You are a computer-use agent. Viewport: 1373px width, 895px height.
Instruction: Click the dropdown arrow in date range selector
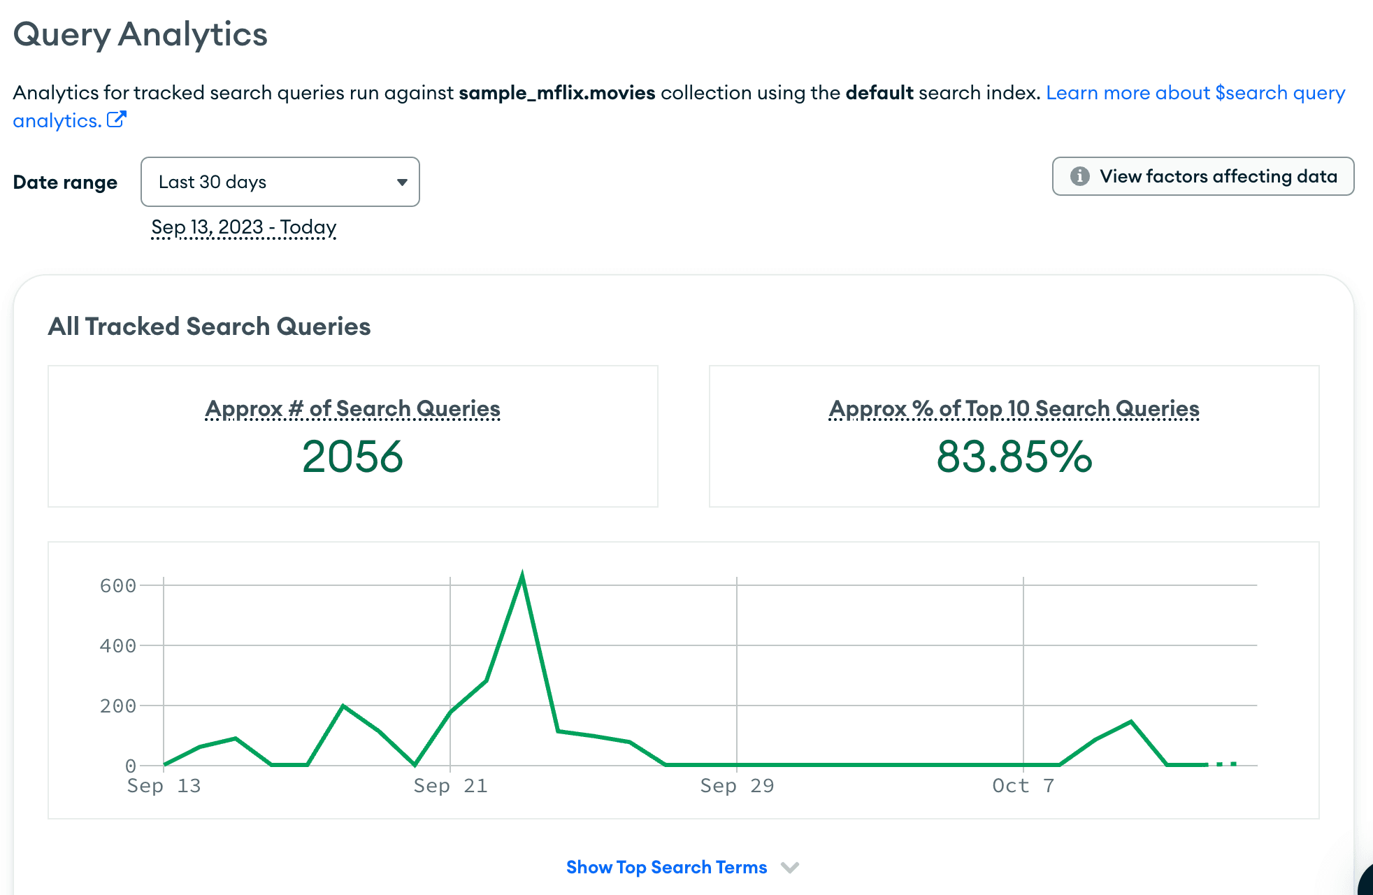click(x=402, y=182)
